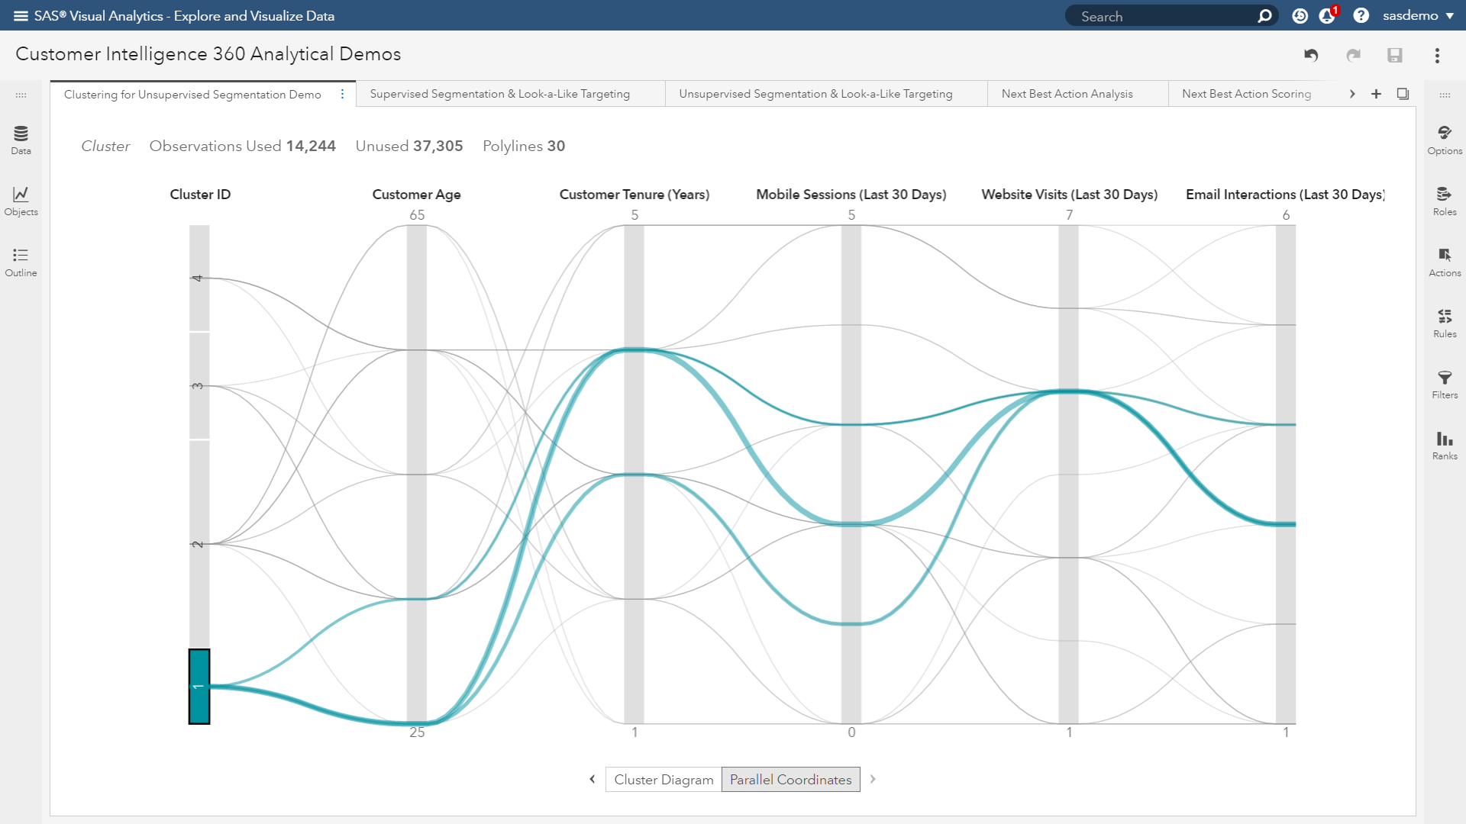1466x824 pixels.
Task: Switch view to Cluster Diagram
Action: (663, 779)
